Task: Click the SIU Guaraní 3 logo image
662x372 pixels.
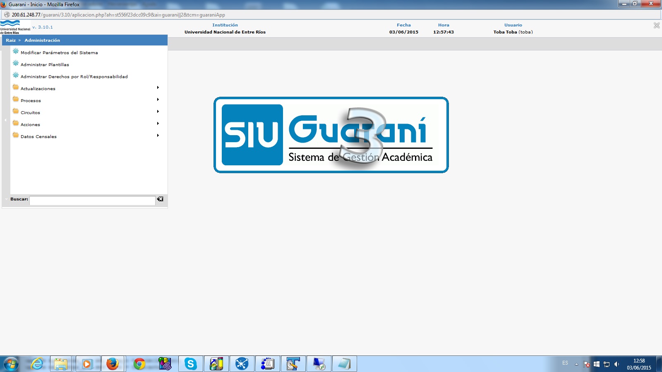Action: 331,135
